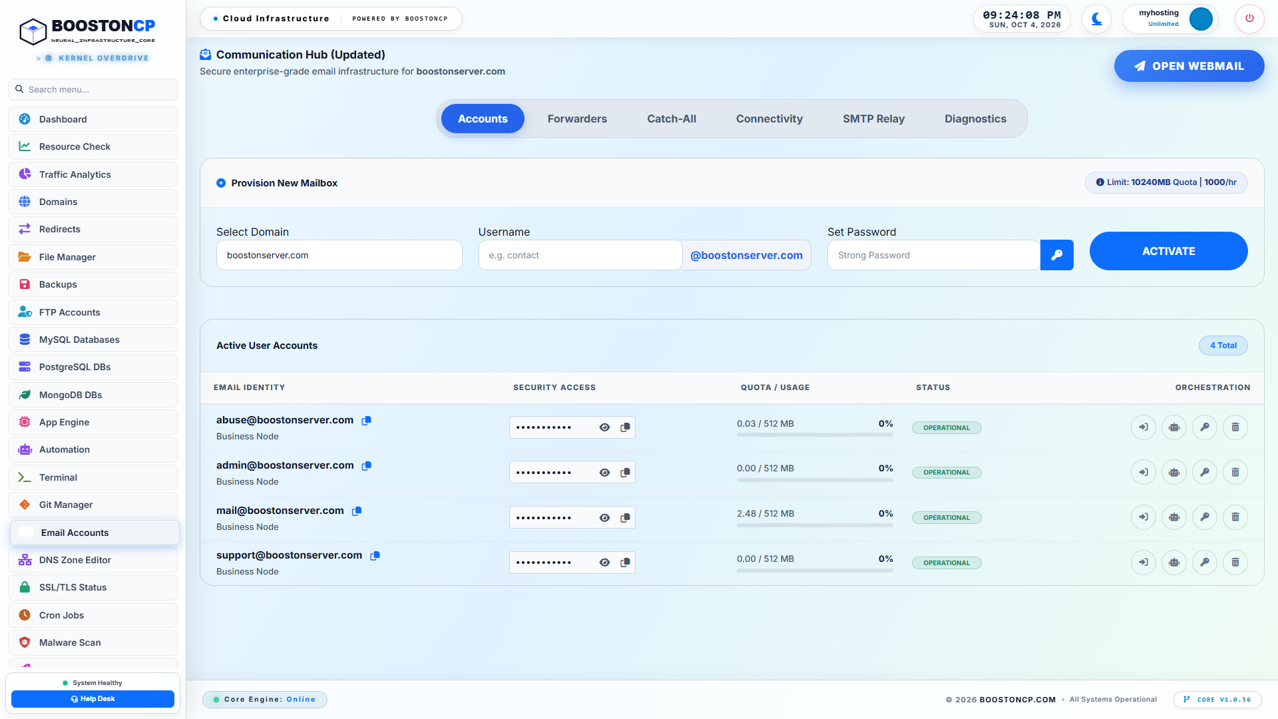
Task: Switch to the Catch-All tab
Action: 672,119
